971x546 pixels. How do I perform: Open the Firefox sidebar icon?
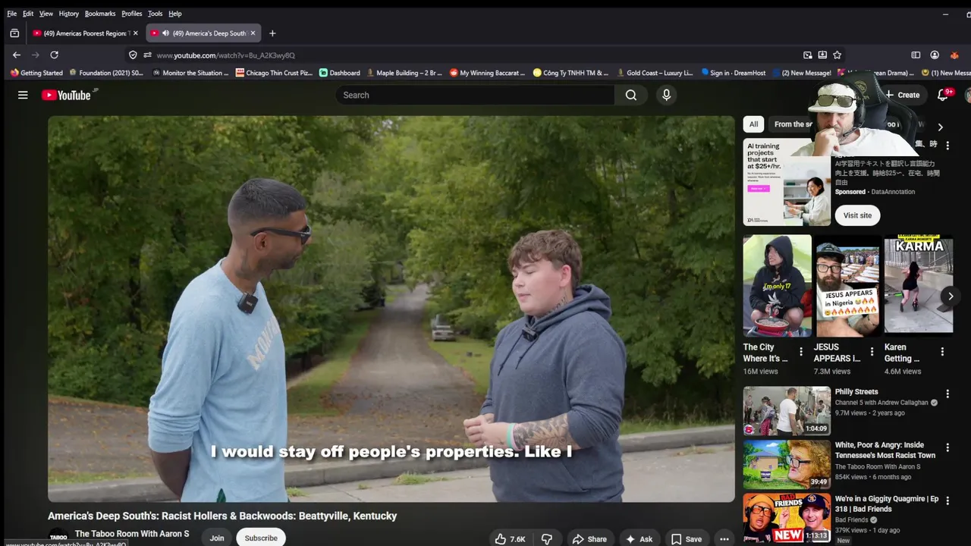(x=916, y=55)
